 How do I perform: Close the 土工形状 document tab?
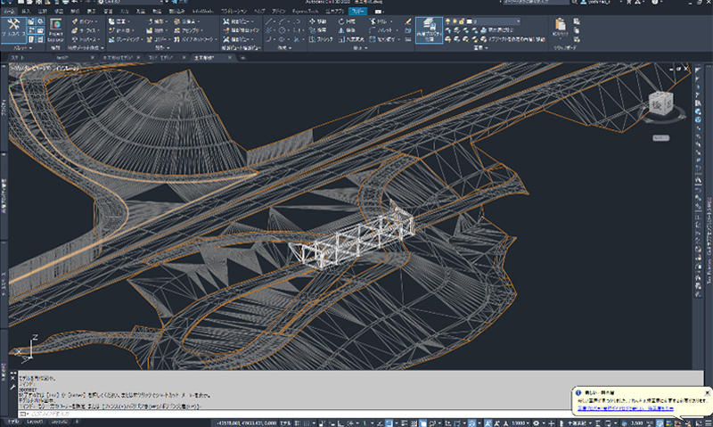pos(230,58)
